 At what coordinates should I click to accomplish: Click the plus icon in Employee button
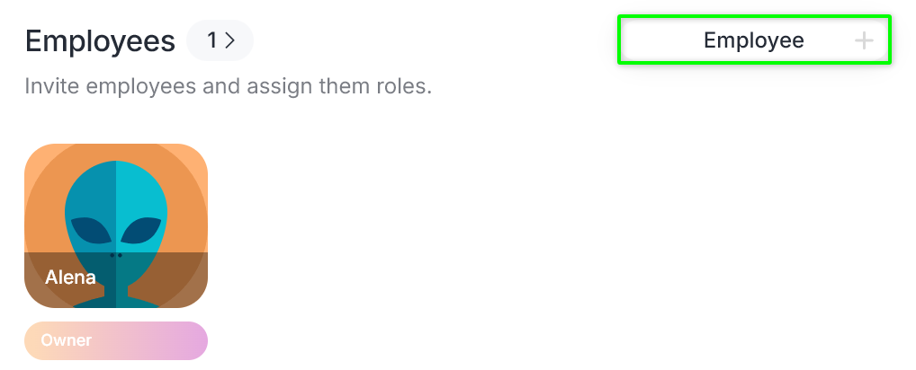click(x=863, y=40)
